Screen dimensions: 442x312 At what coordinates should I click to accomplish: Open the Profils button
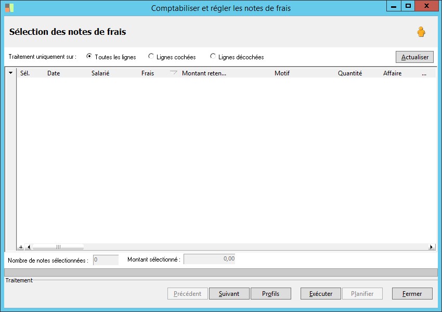click(x=270, y=294)
